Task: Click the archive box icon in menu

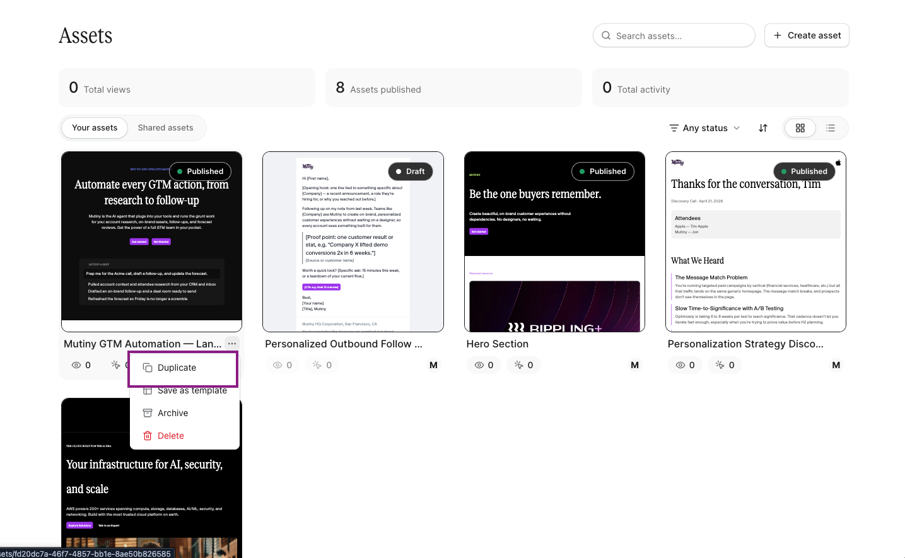Action: pyautogui.click(x=148, y=413)
